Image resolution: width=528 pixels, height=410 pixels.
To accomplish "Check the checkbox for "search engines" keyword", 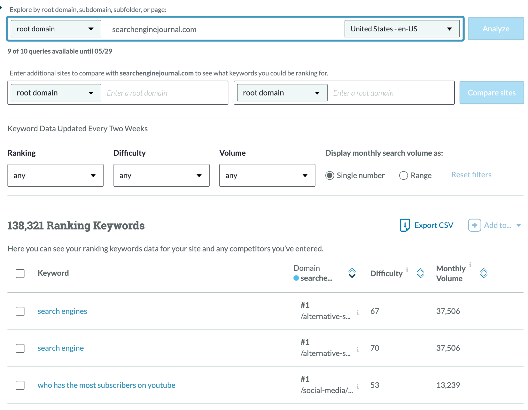I will 20,311.
